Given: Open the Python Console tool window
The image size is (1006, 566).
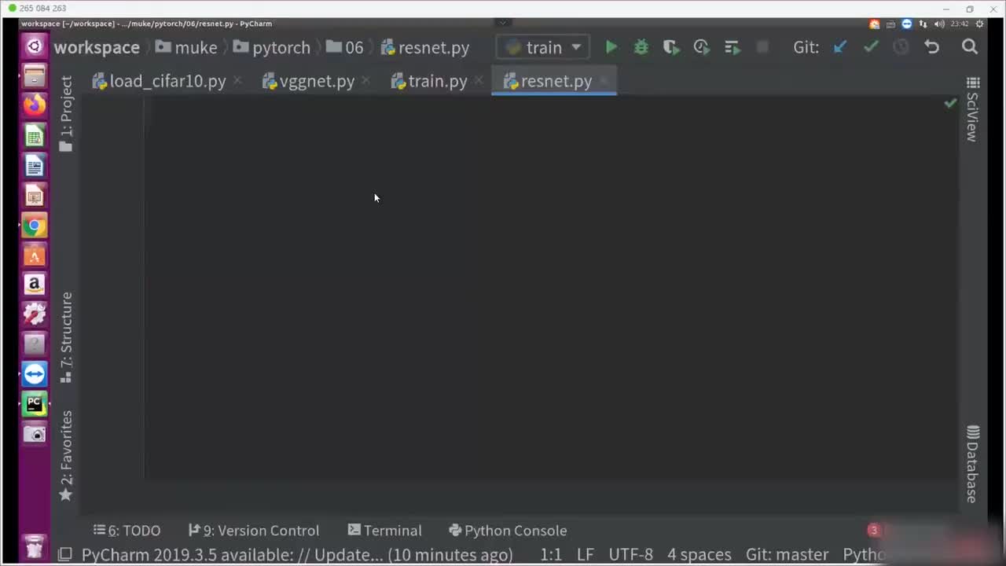Looking at the screenshot, I should pyautogui.click(x=508, y=531).
